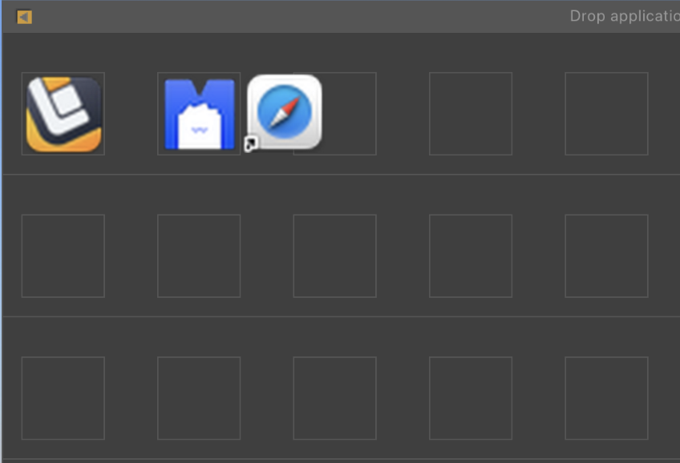Select fifth empty slot in bottom row
680x463 pixels.
[606, 398]
